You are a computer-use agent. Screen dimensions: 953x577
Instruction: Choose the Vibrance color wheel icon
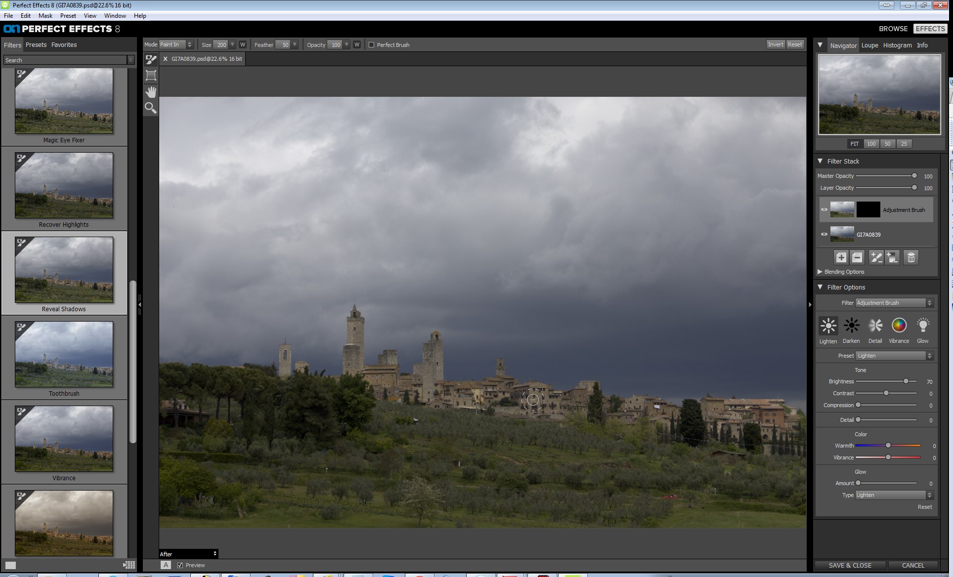[x=899, y=326]
